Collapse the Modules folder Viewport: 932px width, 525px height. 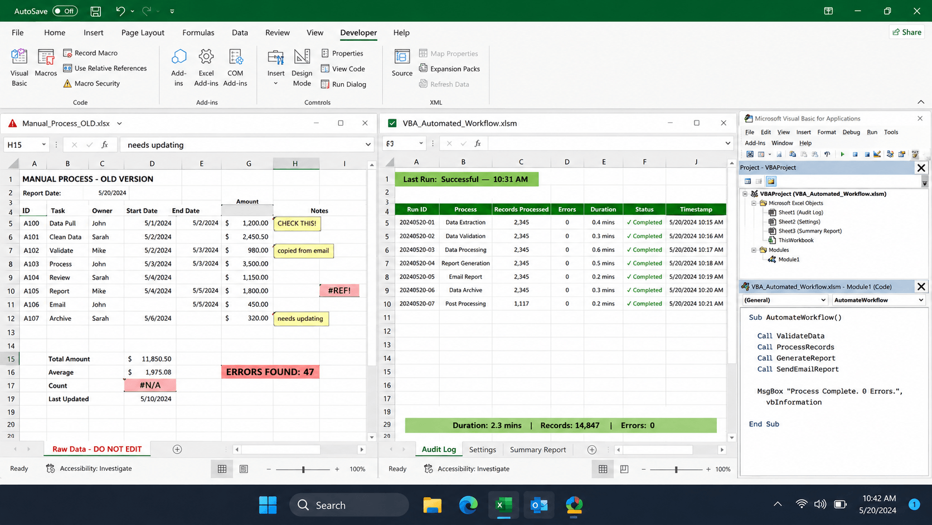754,250
